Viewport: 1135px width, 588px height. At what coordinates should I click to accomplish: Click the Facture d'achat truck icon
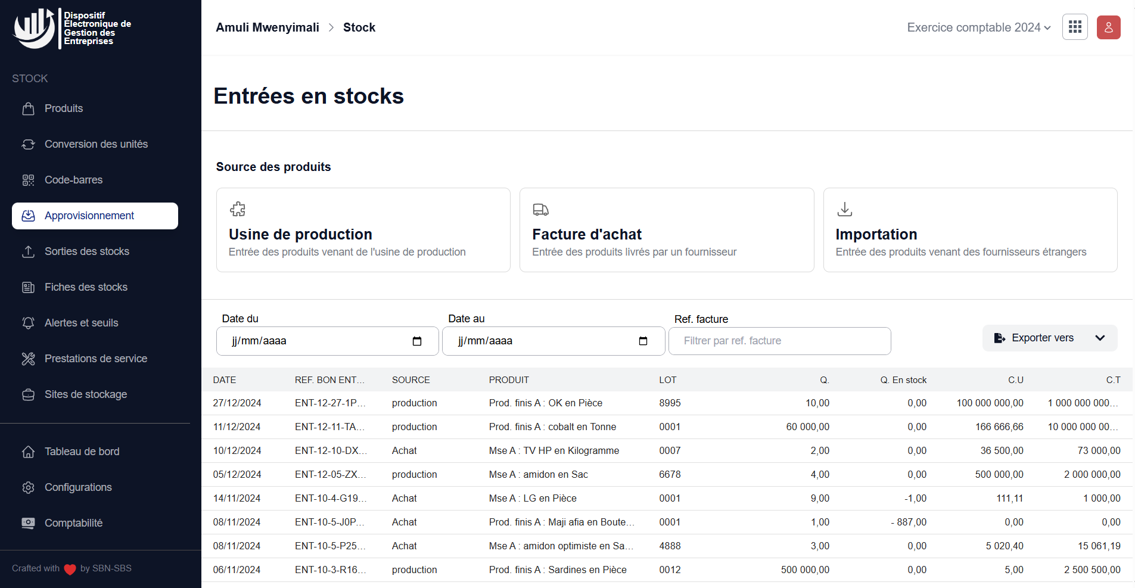540,210
